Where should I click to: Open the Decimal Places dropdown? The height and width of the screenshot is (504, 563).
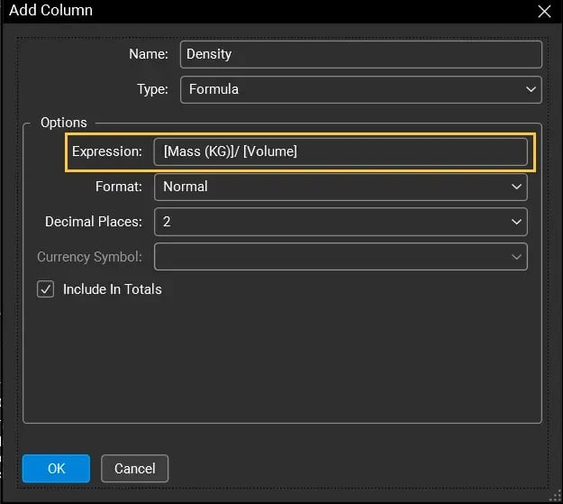(341, 222)
